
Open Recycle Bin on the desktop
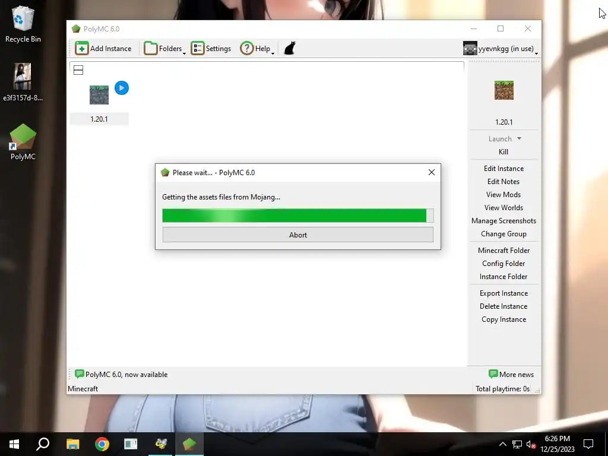pos(23,24)
